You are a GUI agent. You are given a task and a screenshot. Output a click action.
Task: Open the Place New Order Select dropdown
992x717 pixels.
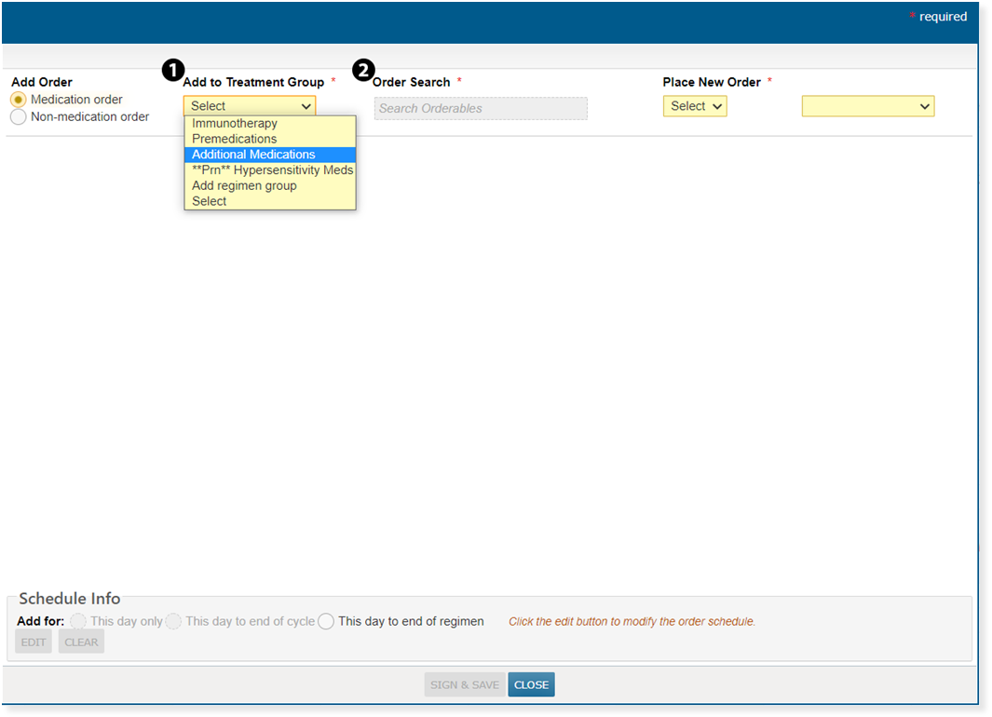click(695, 106)
